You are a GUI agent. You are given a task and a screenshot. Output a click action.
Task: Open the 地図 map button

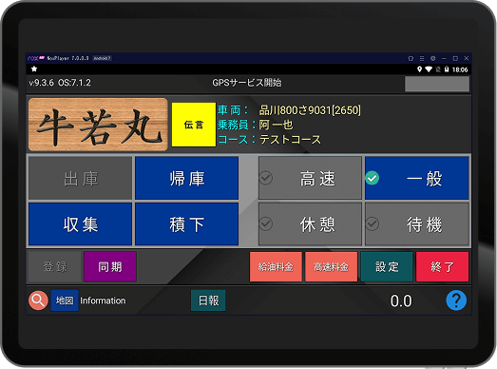[65, 301]
